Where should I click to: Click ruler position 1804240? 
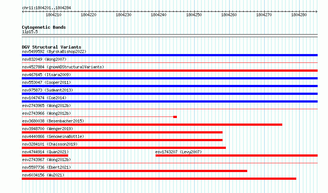[158, 15]
